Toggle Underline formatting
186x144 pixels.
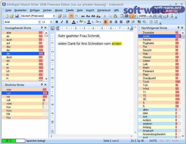click(x=67, y=22)
